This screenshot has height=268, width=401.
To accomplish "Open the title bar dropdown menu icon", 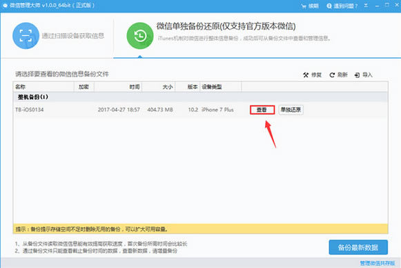I will (x=366, y=6).
